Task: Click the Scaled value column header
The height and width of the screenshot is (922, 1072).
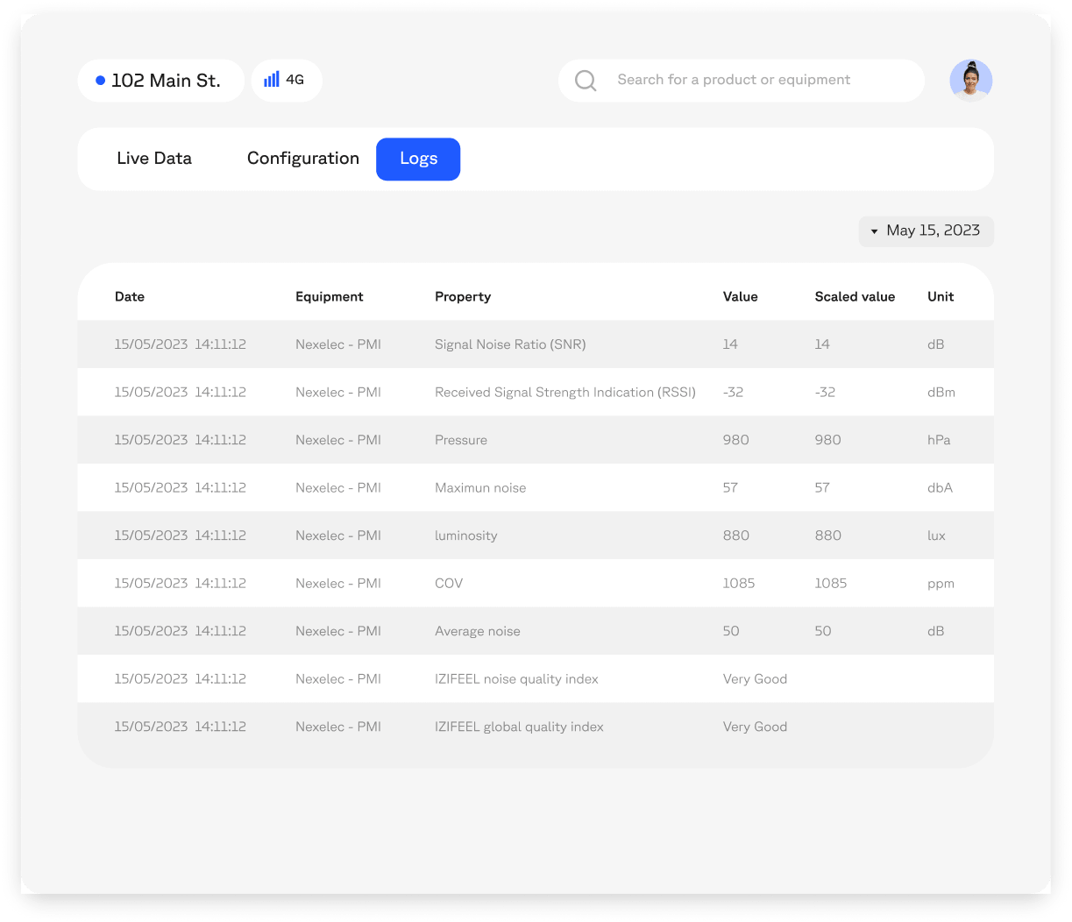Action: pyautogui.click(x=855, y=297)
